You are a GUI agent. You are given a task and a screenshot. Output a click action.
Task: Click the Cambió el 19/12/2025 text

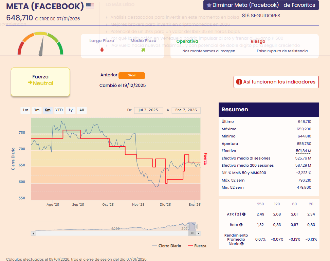coord(123,86)
